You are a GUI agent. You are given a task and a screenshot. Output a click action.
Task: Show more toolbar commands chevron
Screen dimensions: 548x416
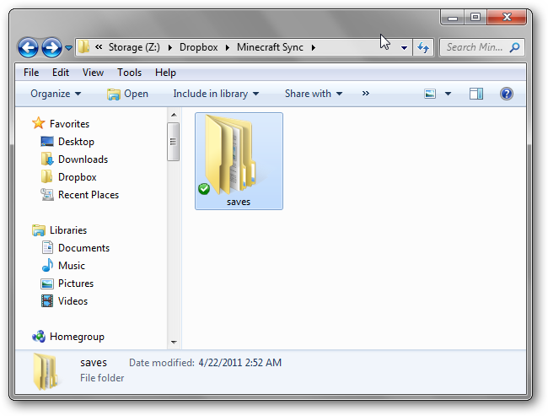pyautogui.click(x=366, y=94)
